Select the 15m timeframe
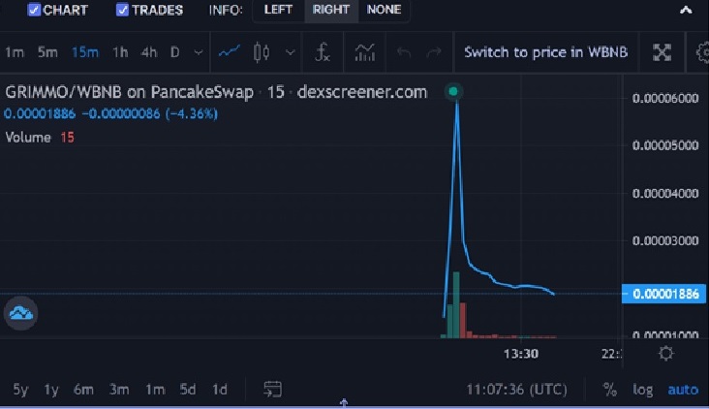The height and width of the screenshot is (409, 709). pos(85,52)
